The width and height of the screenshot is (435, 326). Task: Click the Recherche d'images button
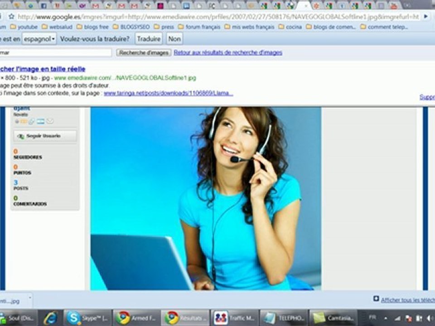point(144,53)
